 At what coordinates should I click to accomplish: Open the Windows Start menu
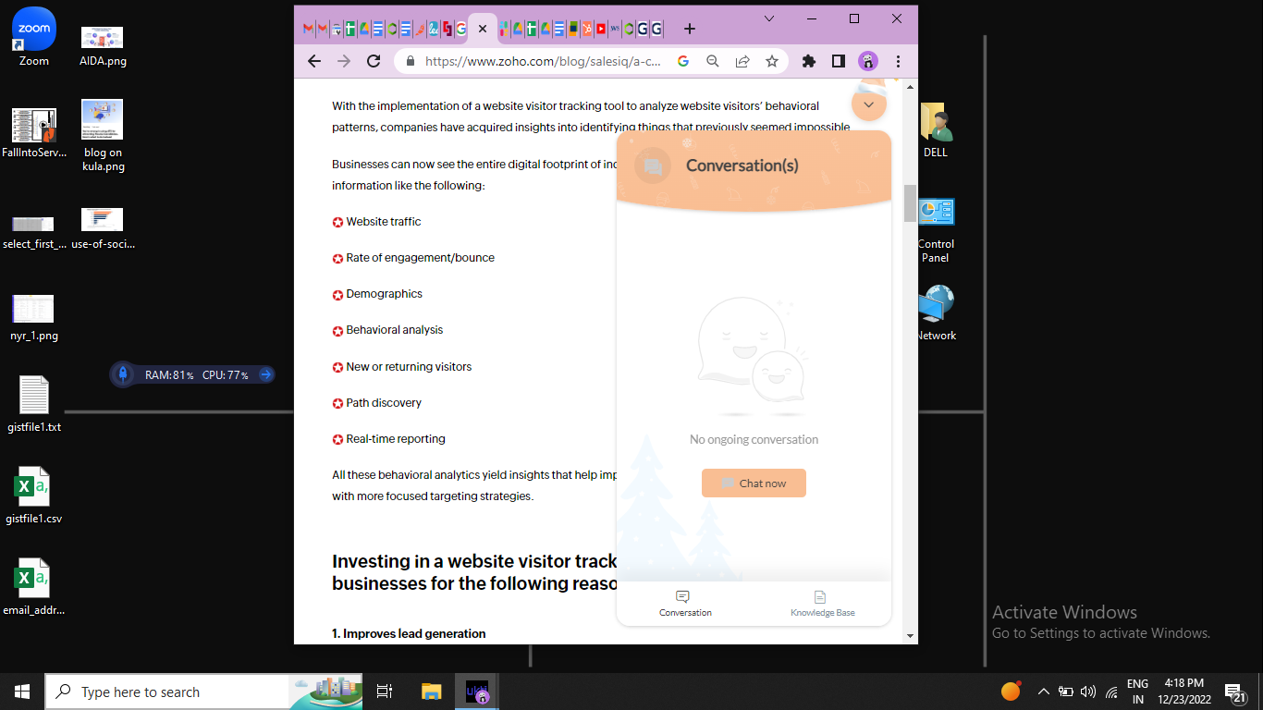click(x=22, y=692)
